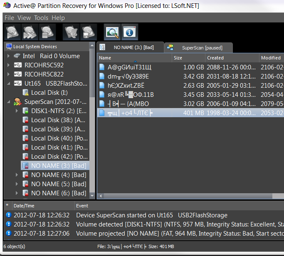
Task: Click info icon of Volume projected event
Action: [8, 233]
